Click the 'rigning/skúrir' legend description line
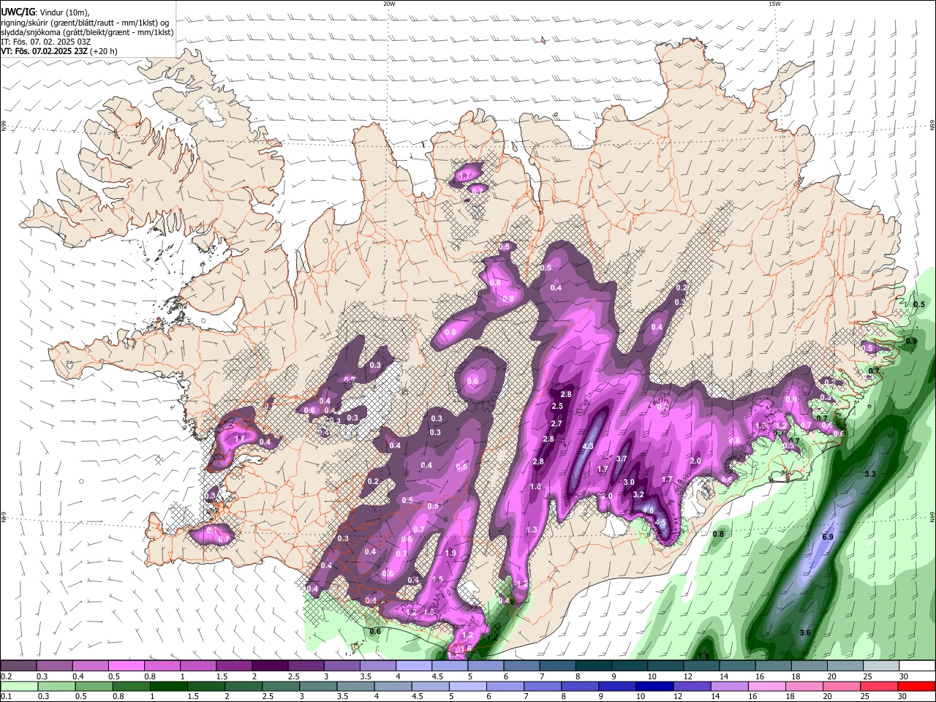The width and height of the screenshot is (936, 702). pos(84,22)
